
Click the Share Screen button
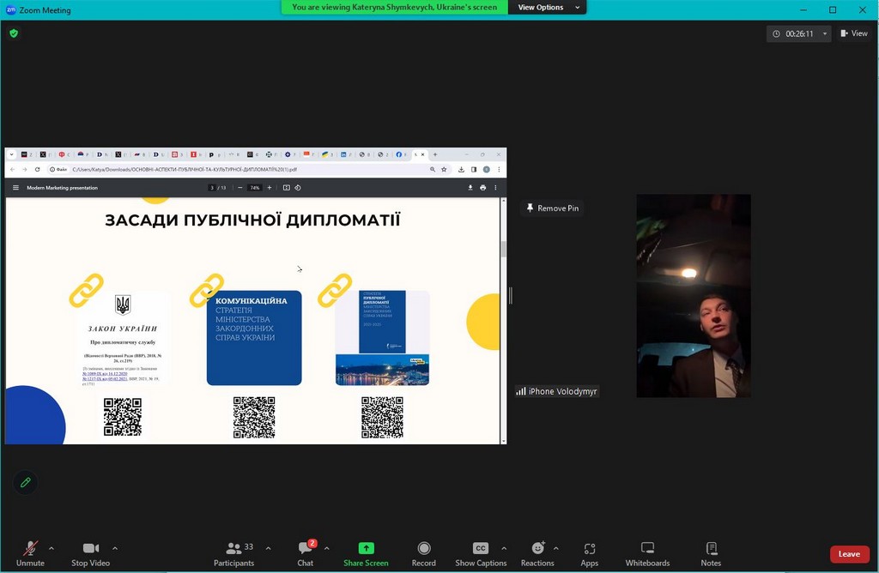click(x=366, y=553)
